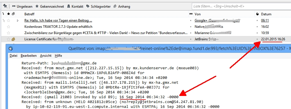
Task: Filter messages by Anhang
Action: point(122,7)
